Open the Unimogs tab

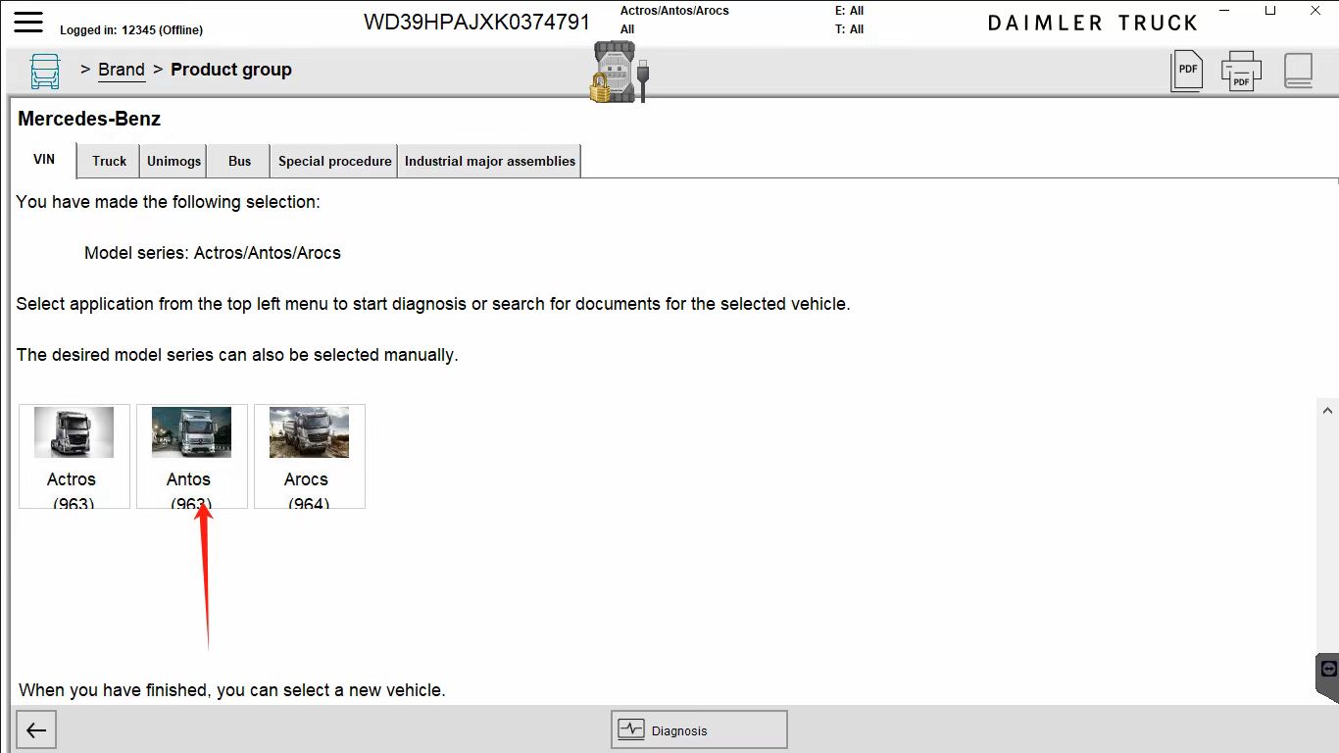(174, 161)
